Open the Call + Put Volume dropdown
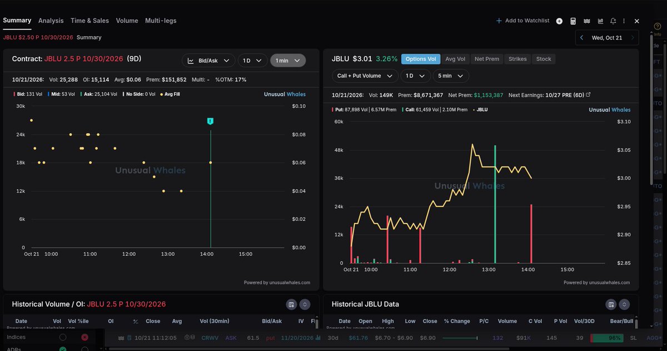The image size is (667, 351). (x=365, y=76)
